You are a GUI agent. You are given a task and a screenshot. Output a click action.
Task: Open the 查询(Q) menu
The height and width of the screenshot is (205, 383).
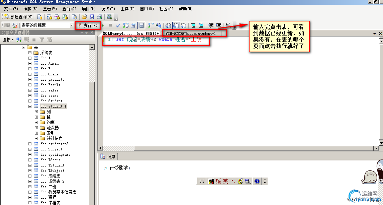[69, 9]
